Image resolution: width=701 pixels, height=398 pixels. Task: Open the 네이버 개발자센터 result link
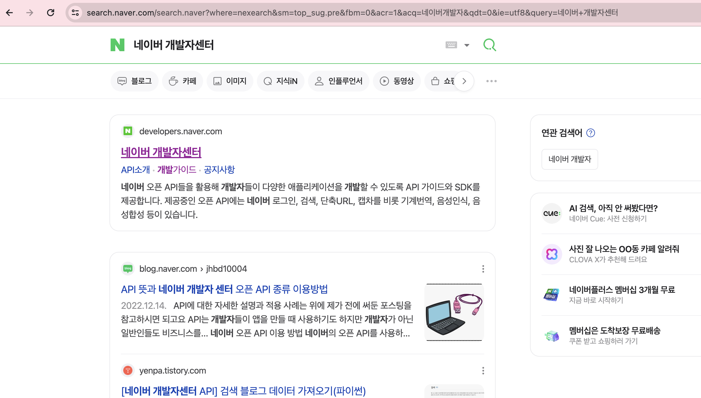[161, 152]
